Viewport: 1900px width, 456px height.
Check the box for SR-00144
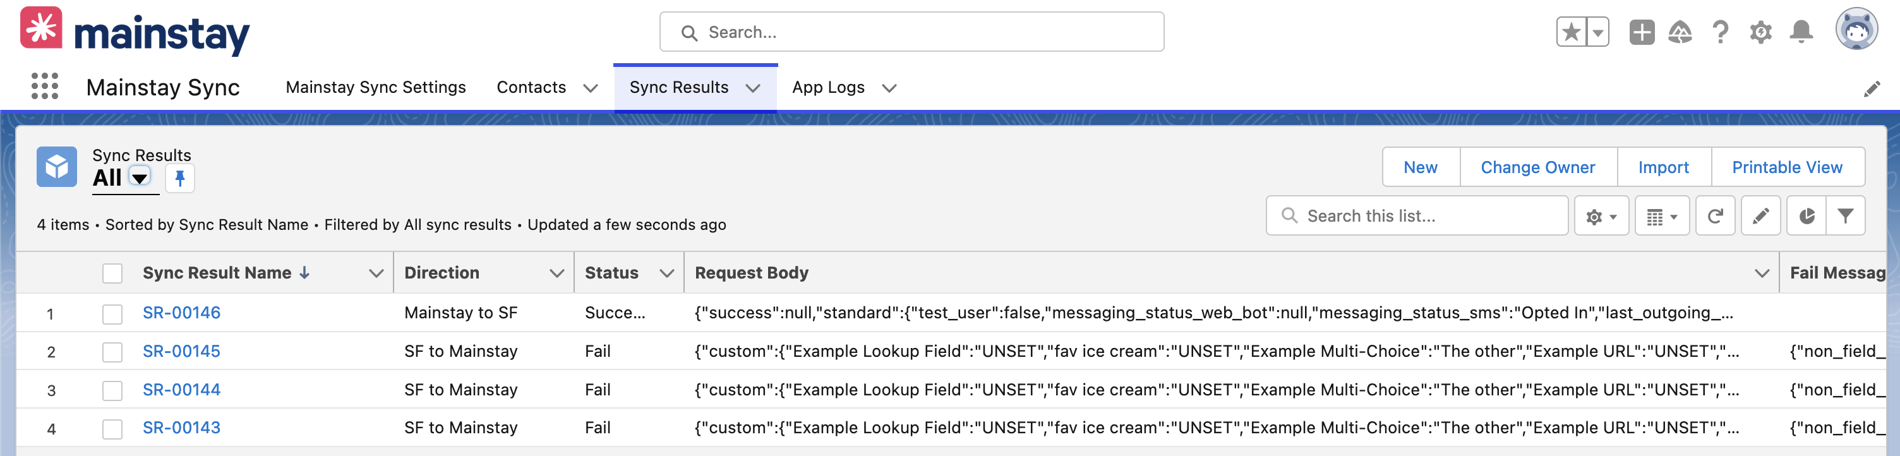[112, 390]
